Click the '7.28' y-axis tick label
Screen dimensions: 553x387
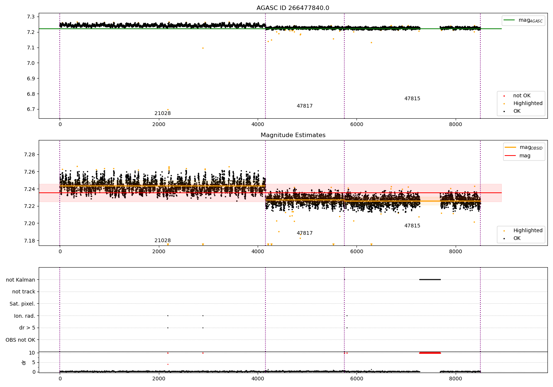click(29, 154)
